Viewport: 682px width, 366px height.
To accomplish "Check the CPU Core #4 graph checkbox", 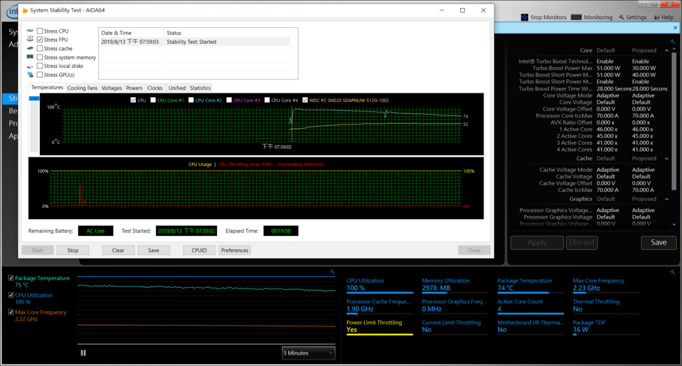I will (267, 100).
